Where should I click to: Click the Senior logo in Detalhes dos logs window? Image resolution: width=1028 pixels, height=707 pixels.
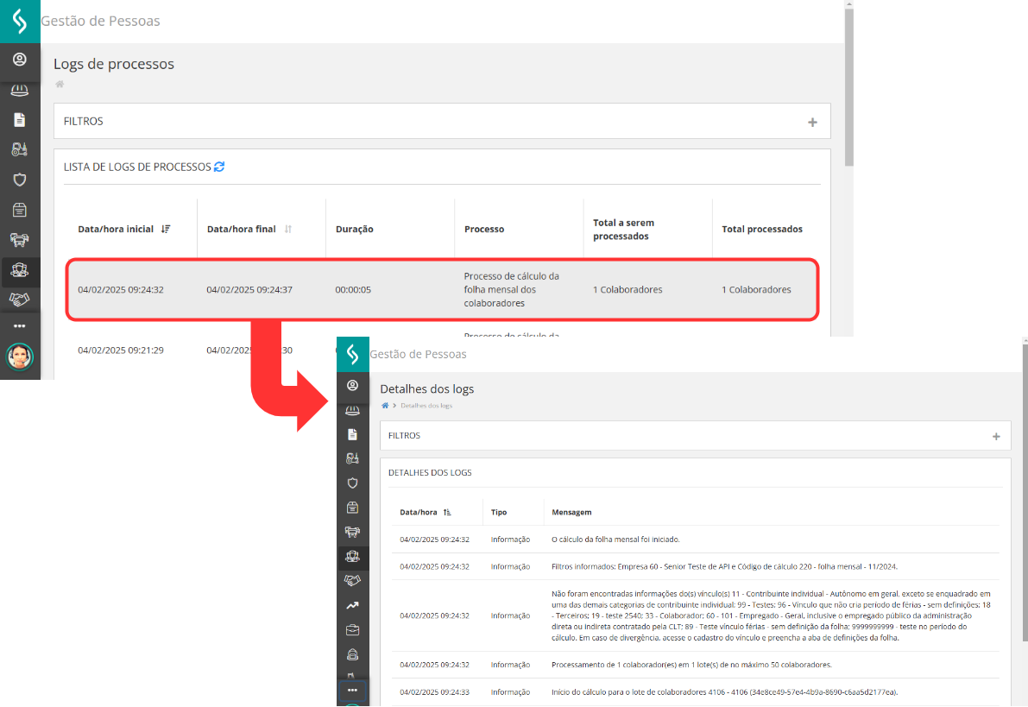click(353, 354)
